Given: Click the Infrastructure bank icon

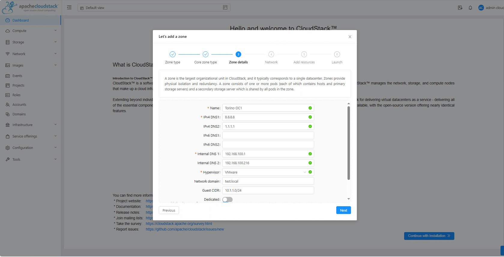Looking at the screenshot, I should click(8, 125).
